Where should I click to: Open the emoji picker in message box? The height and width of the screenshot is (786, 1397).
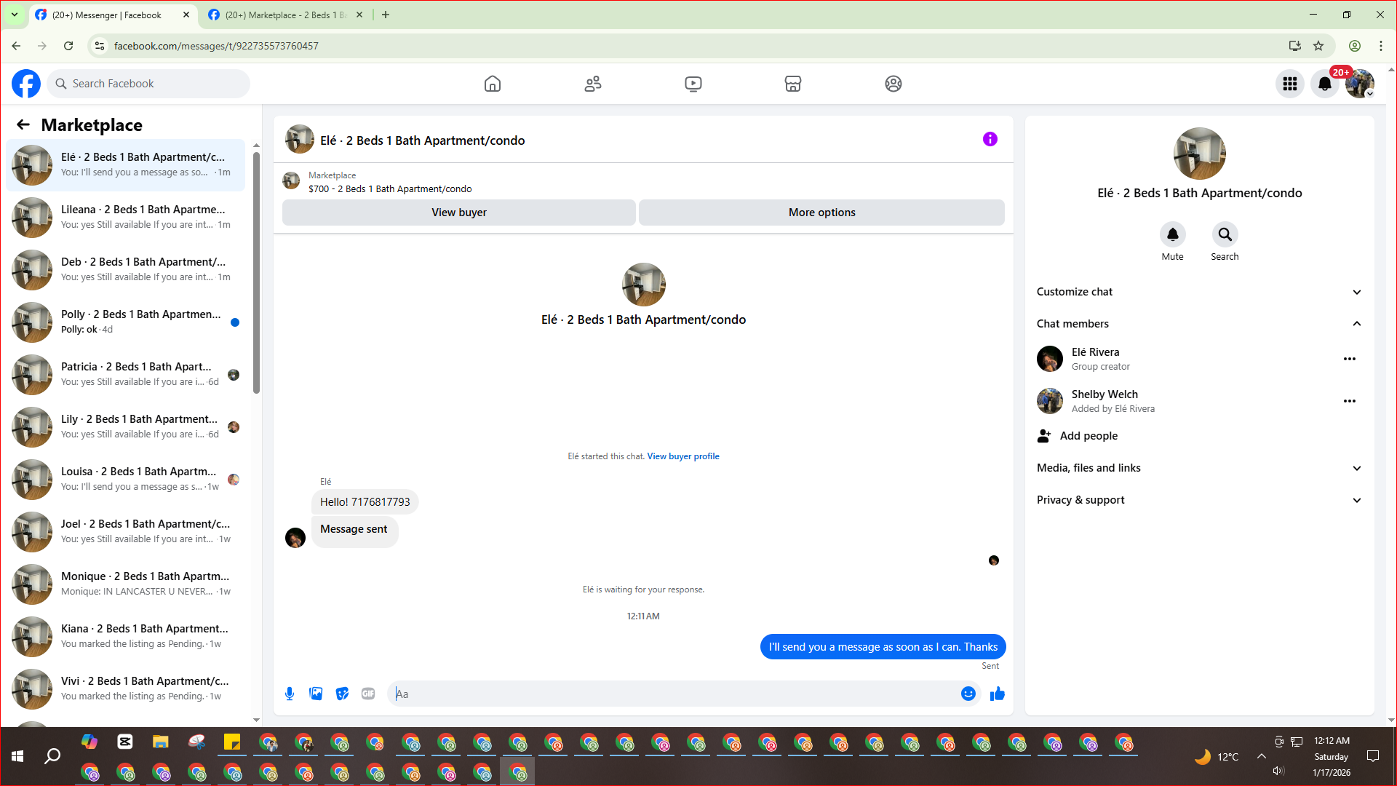pyautogui.click(x=968, y=694)
